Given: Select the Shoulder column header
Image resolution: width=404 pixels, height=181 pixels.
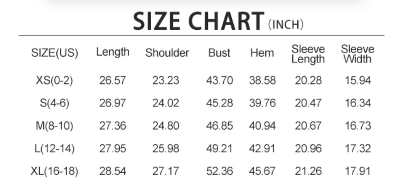Looking at the screenshot, I should coord(167,53).
